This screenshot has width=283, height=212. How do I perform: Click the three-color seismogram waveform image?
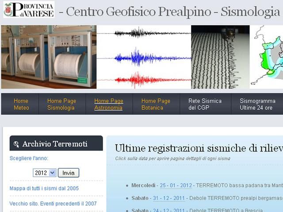(144, 57)
